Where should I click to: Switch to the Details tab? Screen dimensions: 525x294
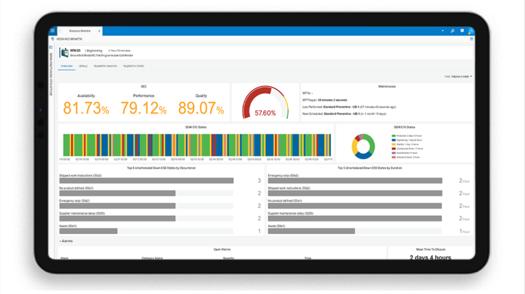(x=83, y=66)
